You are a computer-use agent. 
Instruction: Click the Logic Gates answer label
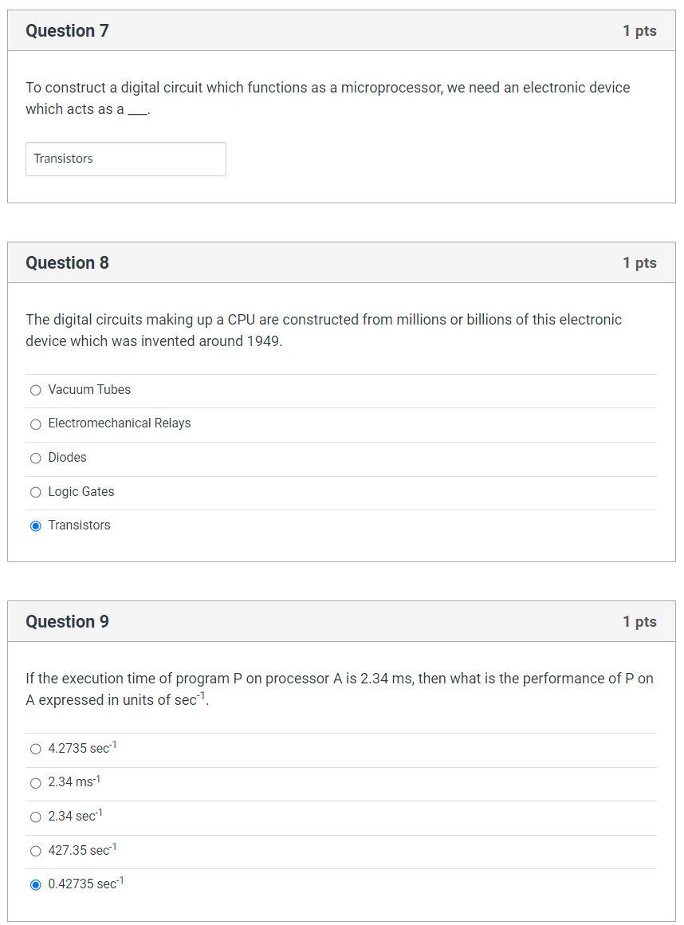(x=81, y=492)
